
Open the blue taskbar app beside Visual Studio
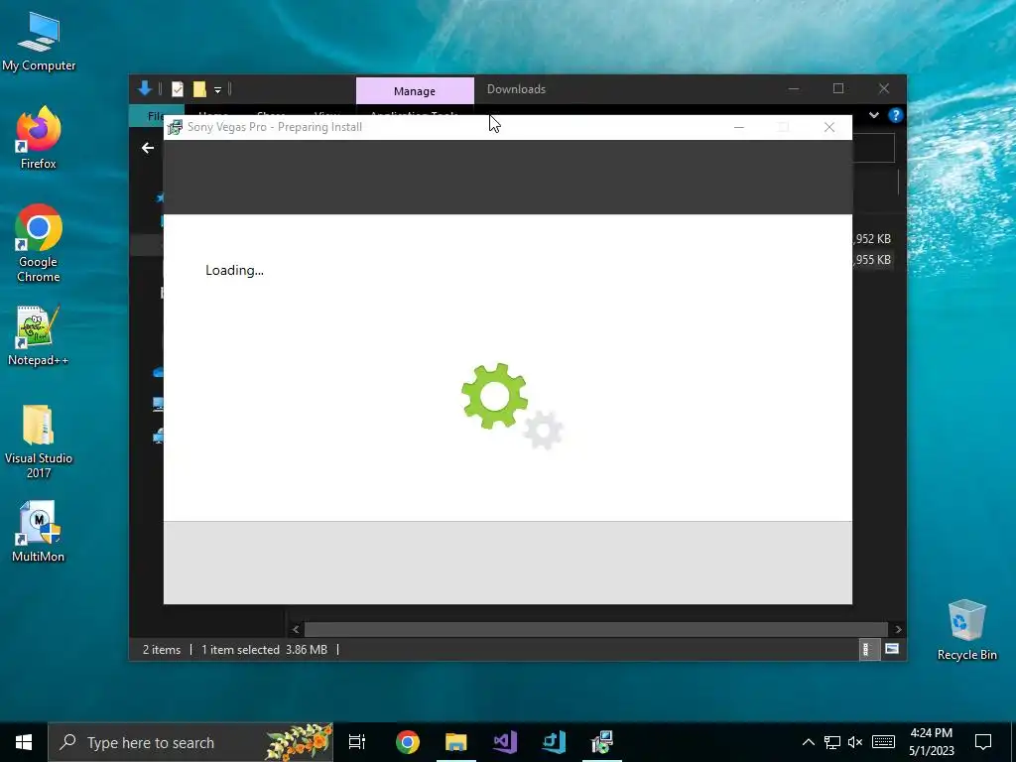tap(554, 742)
